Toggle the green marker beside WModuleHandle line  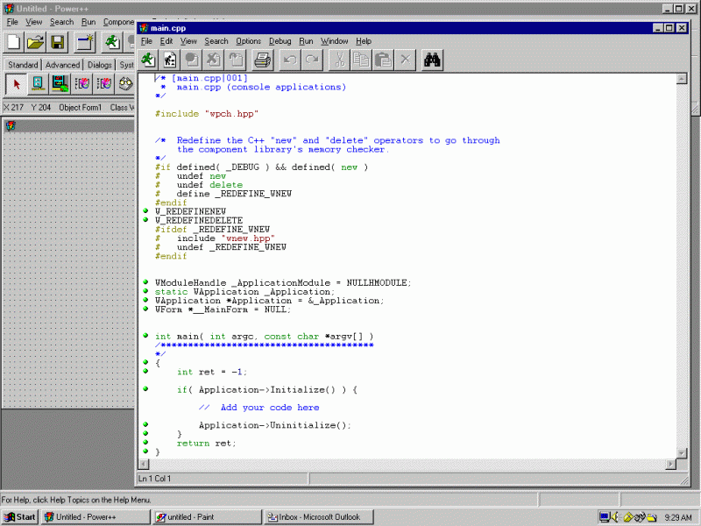144,282
